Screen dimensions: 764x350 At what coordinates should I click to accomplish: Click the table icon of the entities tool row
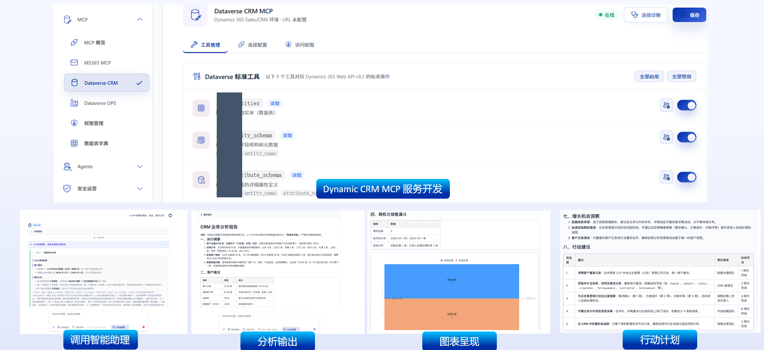pos(201,108)
